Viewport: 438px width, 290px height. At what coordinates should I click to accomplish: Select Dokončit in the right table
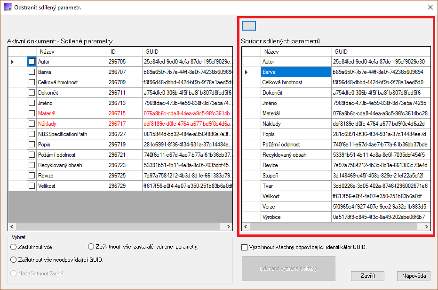point(336,93)
